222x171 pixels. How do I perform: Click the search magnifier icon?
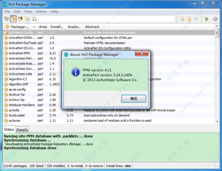tap(34, 19)
